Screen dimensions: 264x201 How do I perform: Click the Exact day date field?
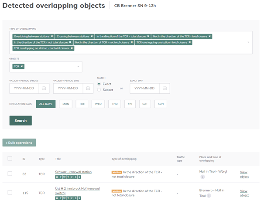(145, 88)
